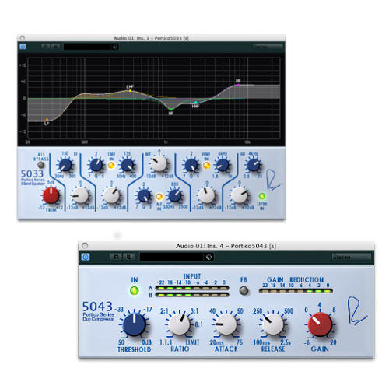This screenshot has height=389, width=389.
Task: Click the INPUT channel A level meter
Action: click(x=192, y=288)
